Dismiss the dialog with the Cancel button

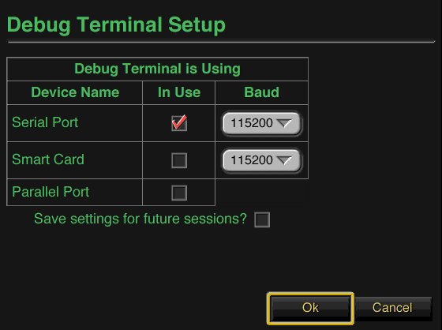pyautogui.click(x=392, y=307)
